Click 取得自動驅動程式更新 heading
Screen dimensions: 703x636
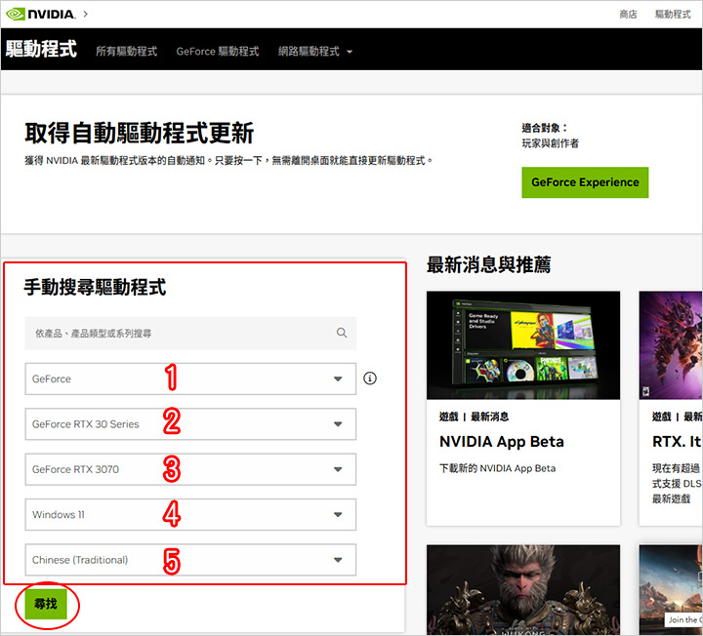(140, 133)
